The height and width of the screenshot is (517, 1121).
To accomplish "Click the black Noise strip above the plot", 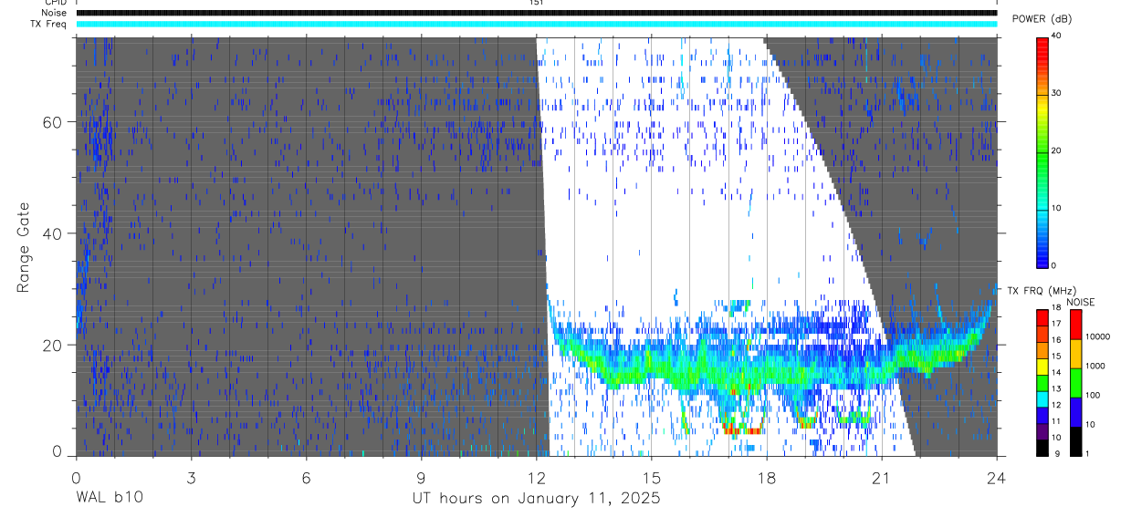I will (537, 13).
